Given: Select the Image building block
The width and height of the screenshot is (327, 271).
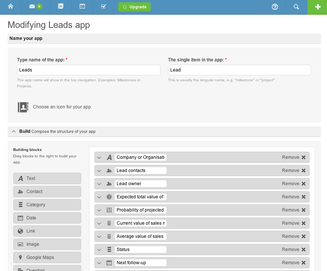Looking at the screenshot, I should click(x=47, y=244).
